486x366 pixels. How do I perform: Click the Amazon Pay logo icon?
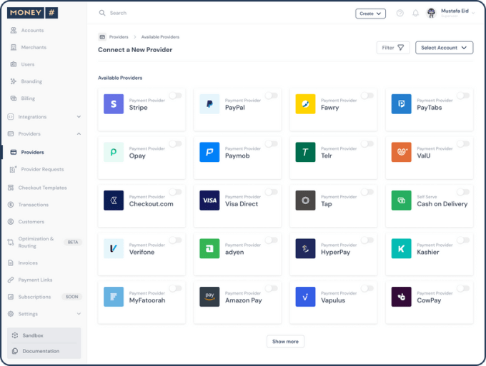[209, 297]
